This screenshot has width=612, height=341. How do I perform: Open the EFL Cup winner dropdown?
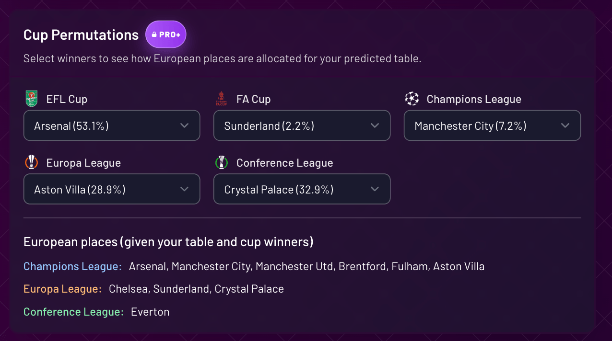point(111,126)
